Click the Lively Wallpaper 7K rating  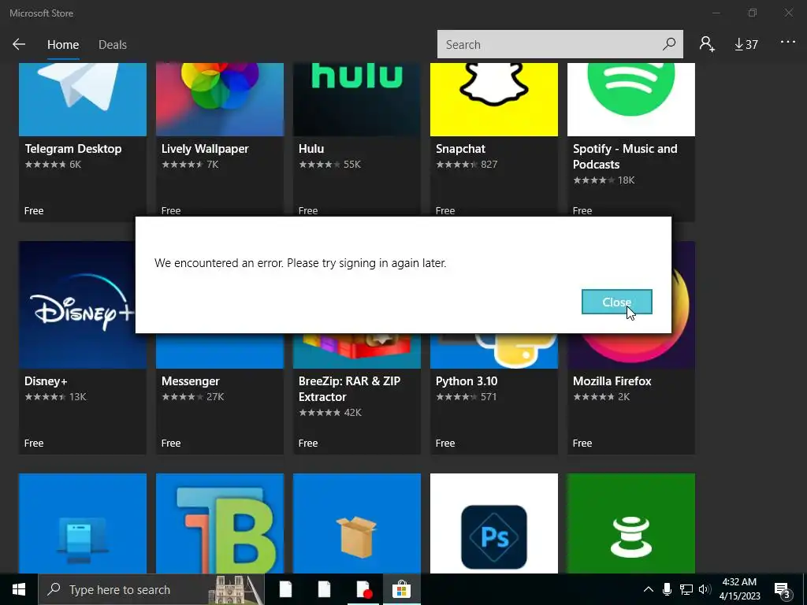pyautogui.click(x=190, y=165)
